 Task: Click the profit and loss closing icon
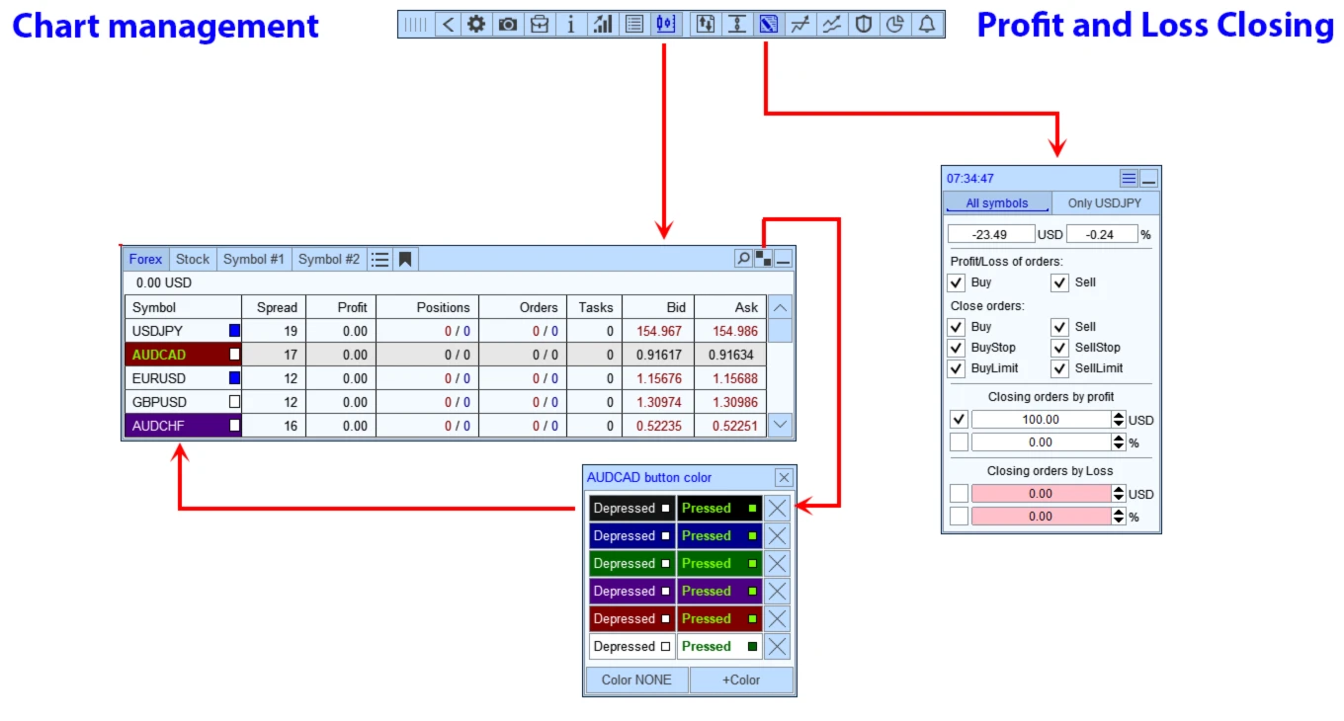click(x=769, y=24)
